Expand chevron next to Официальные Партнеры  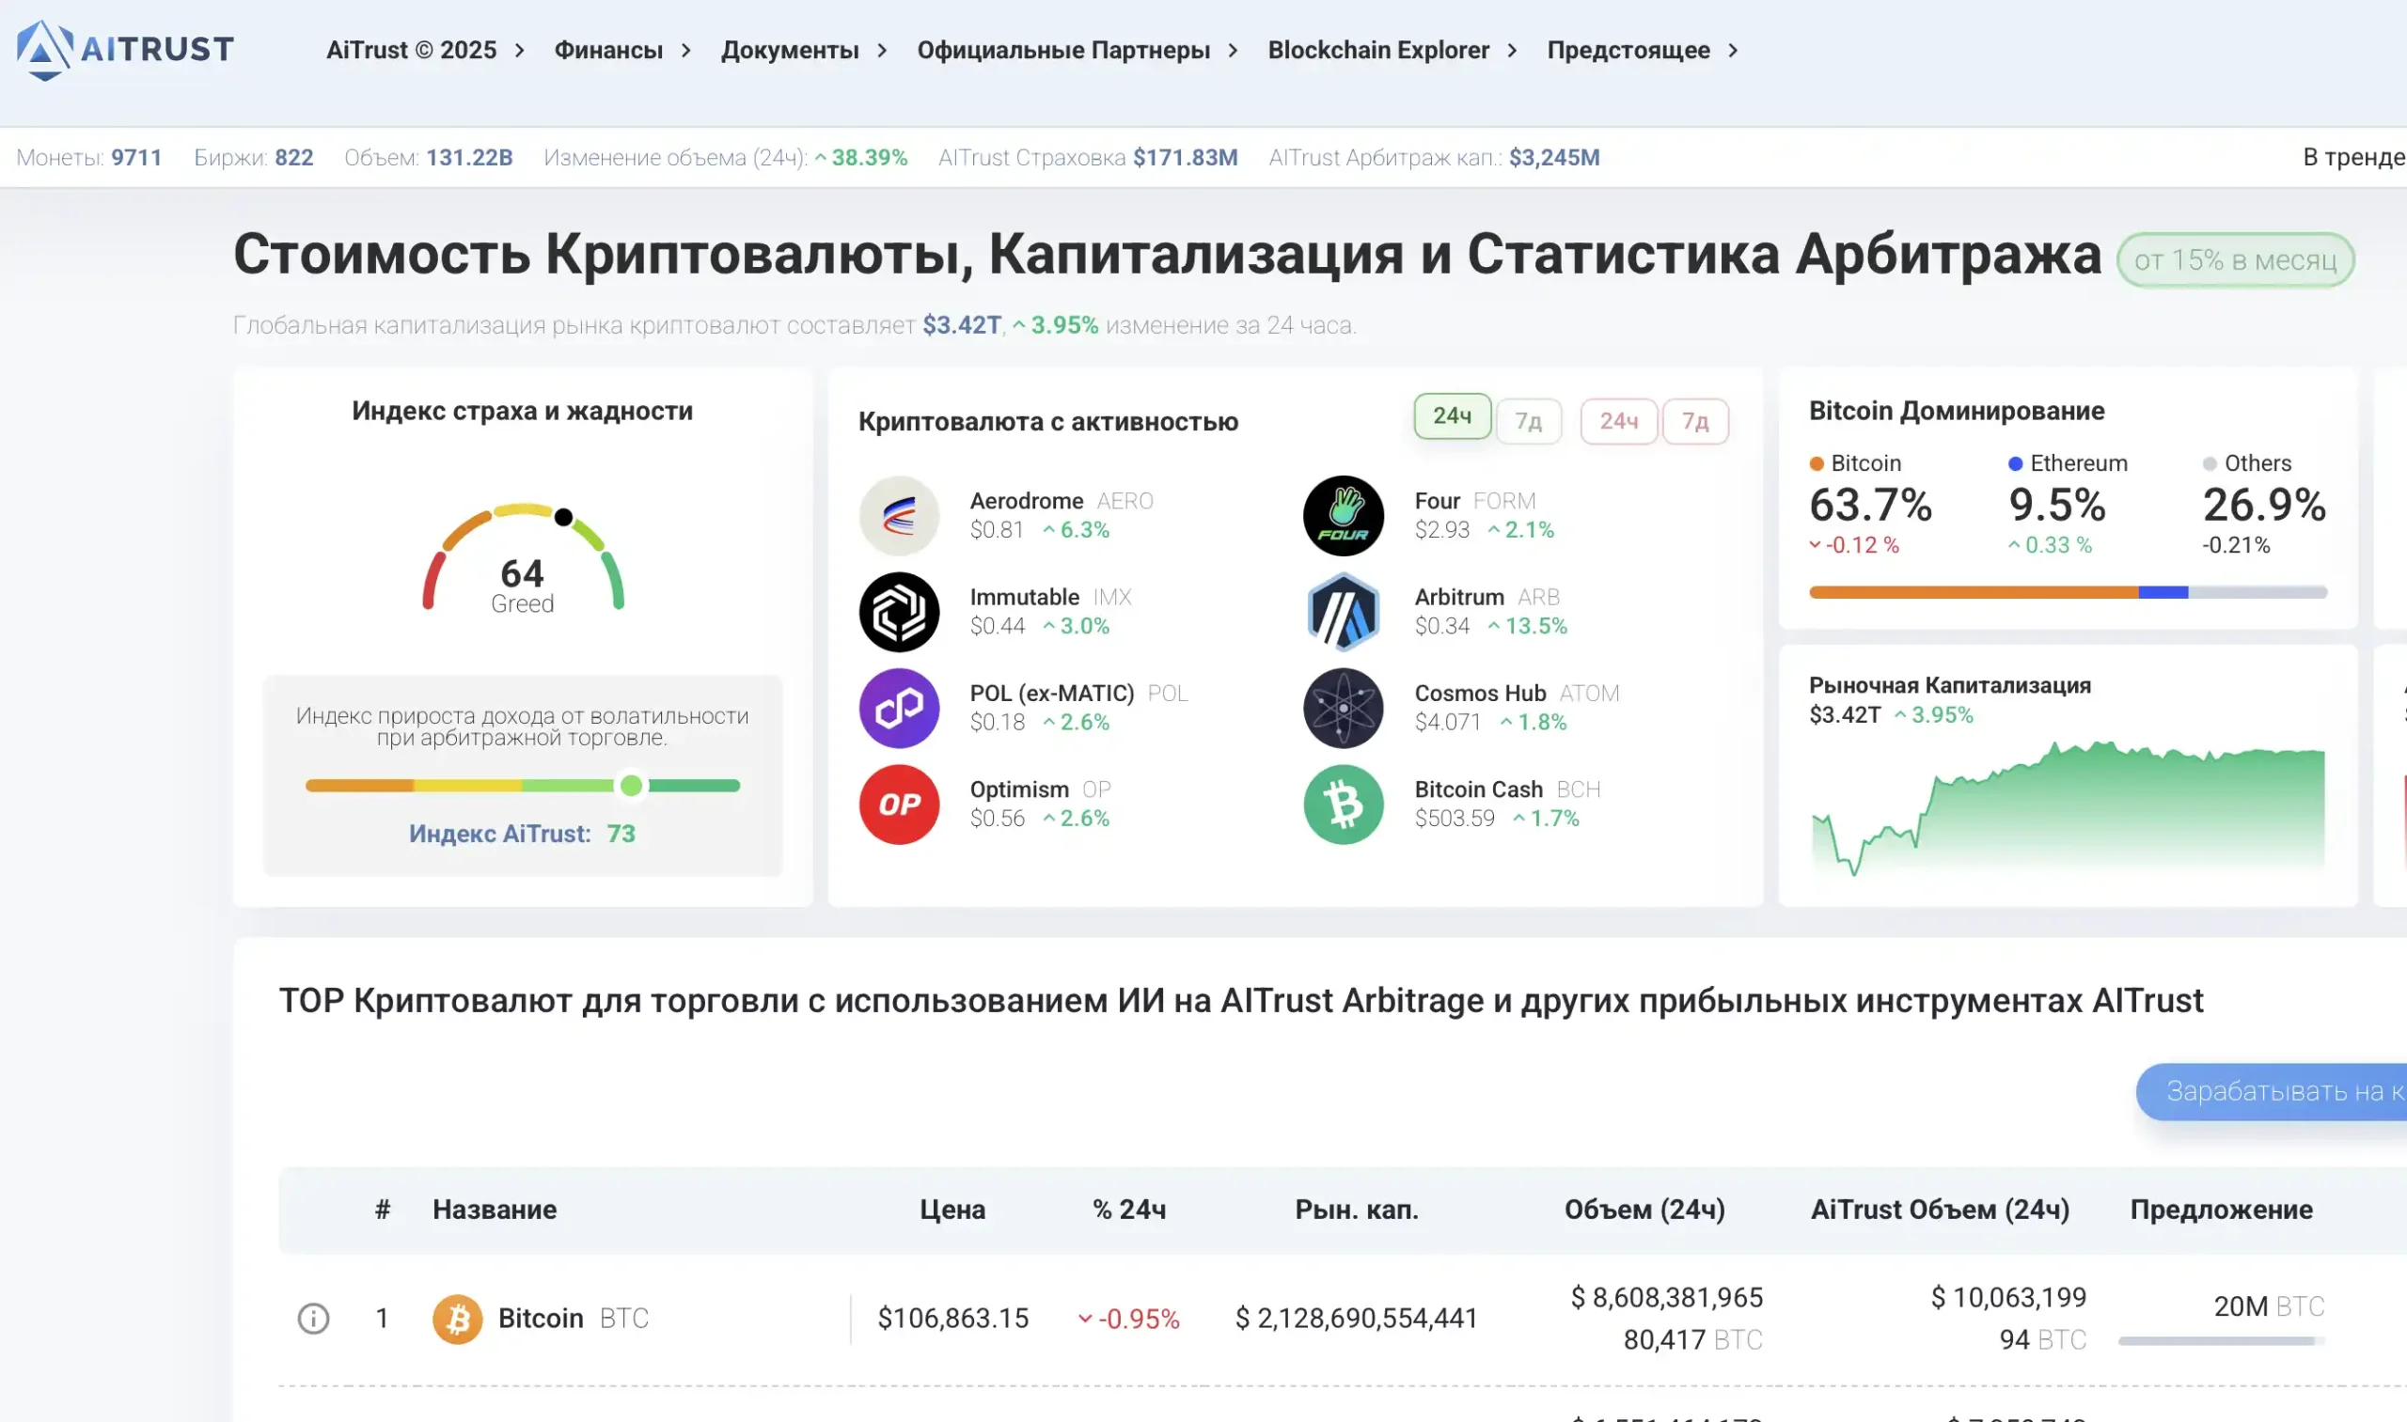click(x=1233, y=50)
